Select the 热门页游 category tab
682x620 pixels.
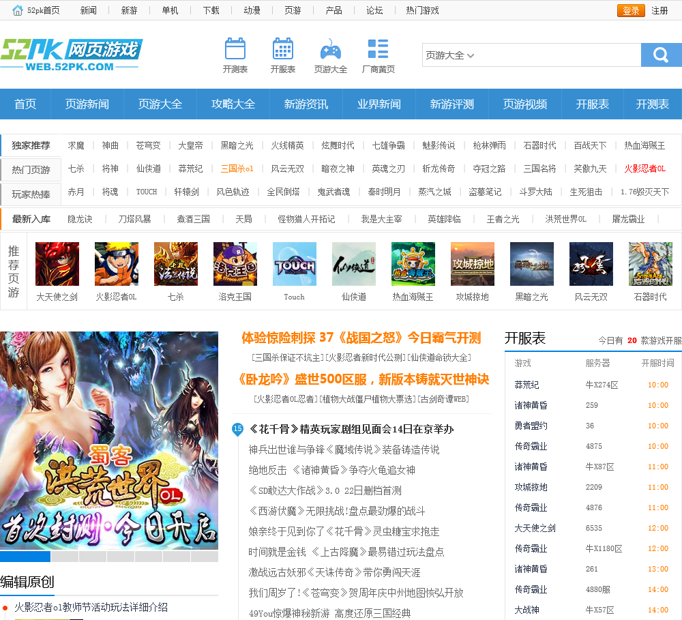click(31, 170)
